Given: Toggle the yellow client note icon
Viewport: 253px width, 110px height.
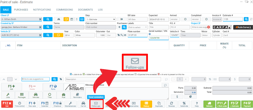Looking at the screenshot, I should tap(66, 19).
